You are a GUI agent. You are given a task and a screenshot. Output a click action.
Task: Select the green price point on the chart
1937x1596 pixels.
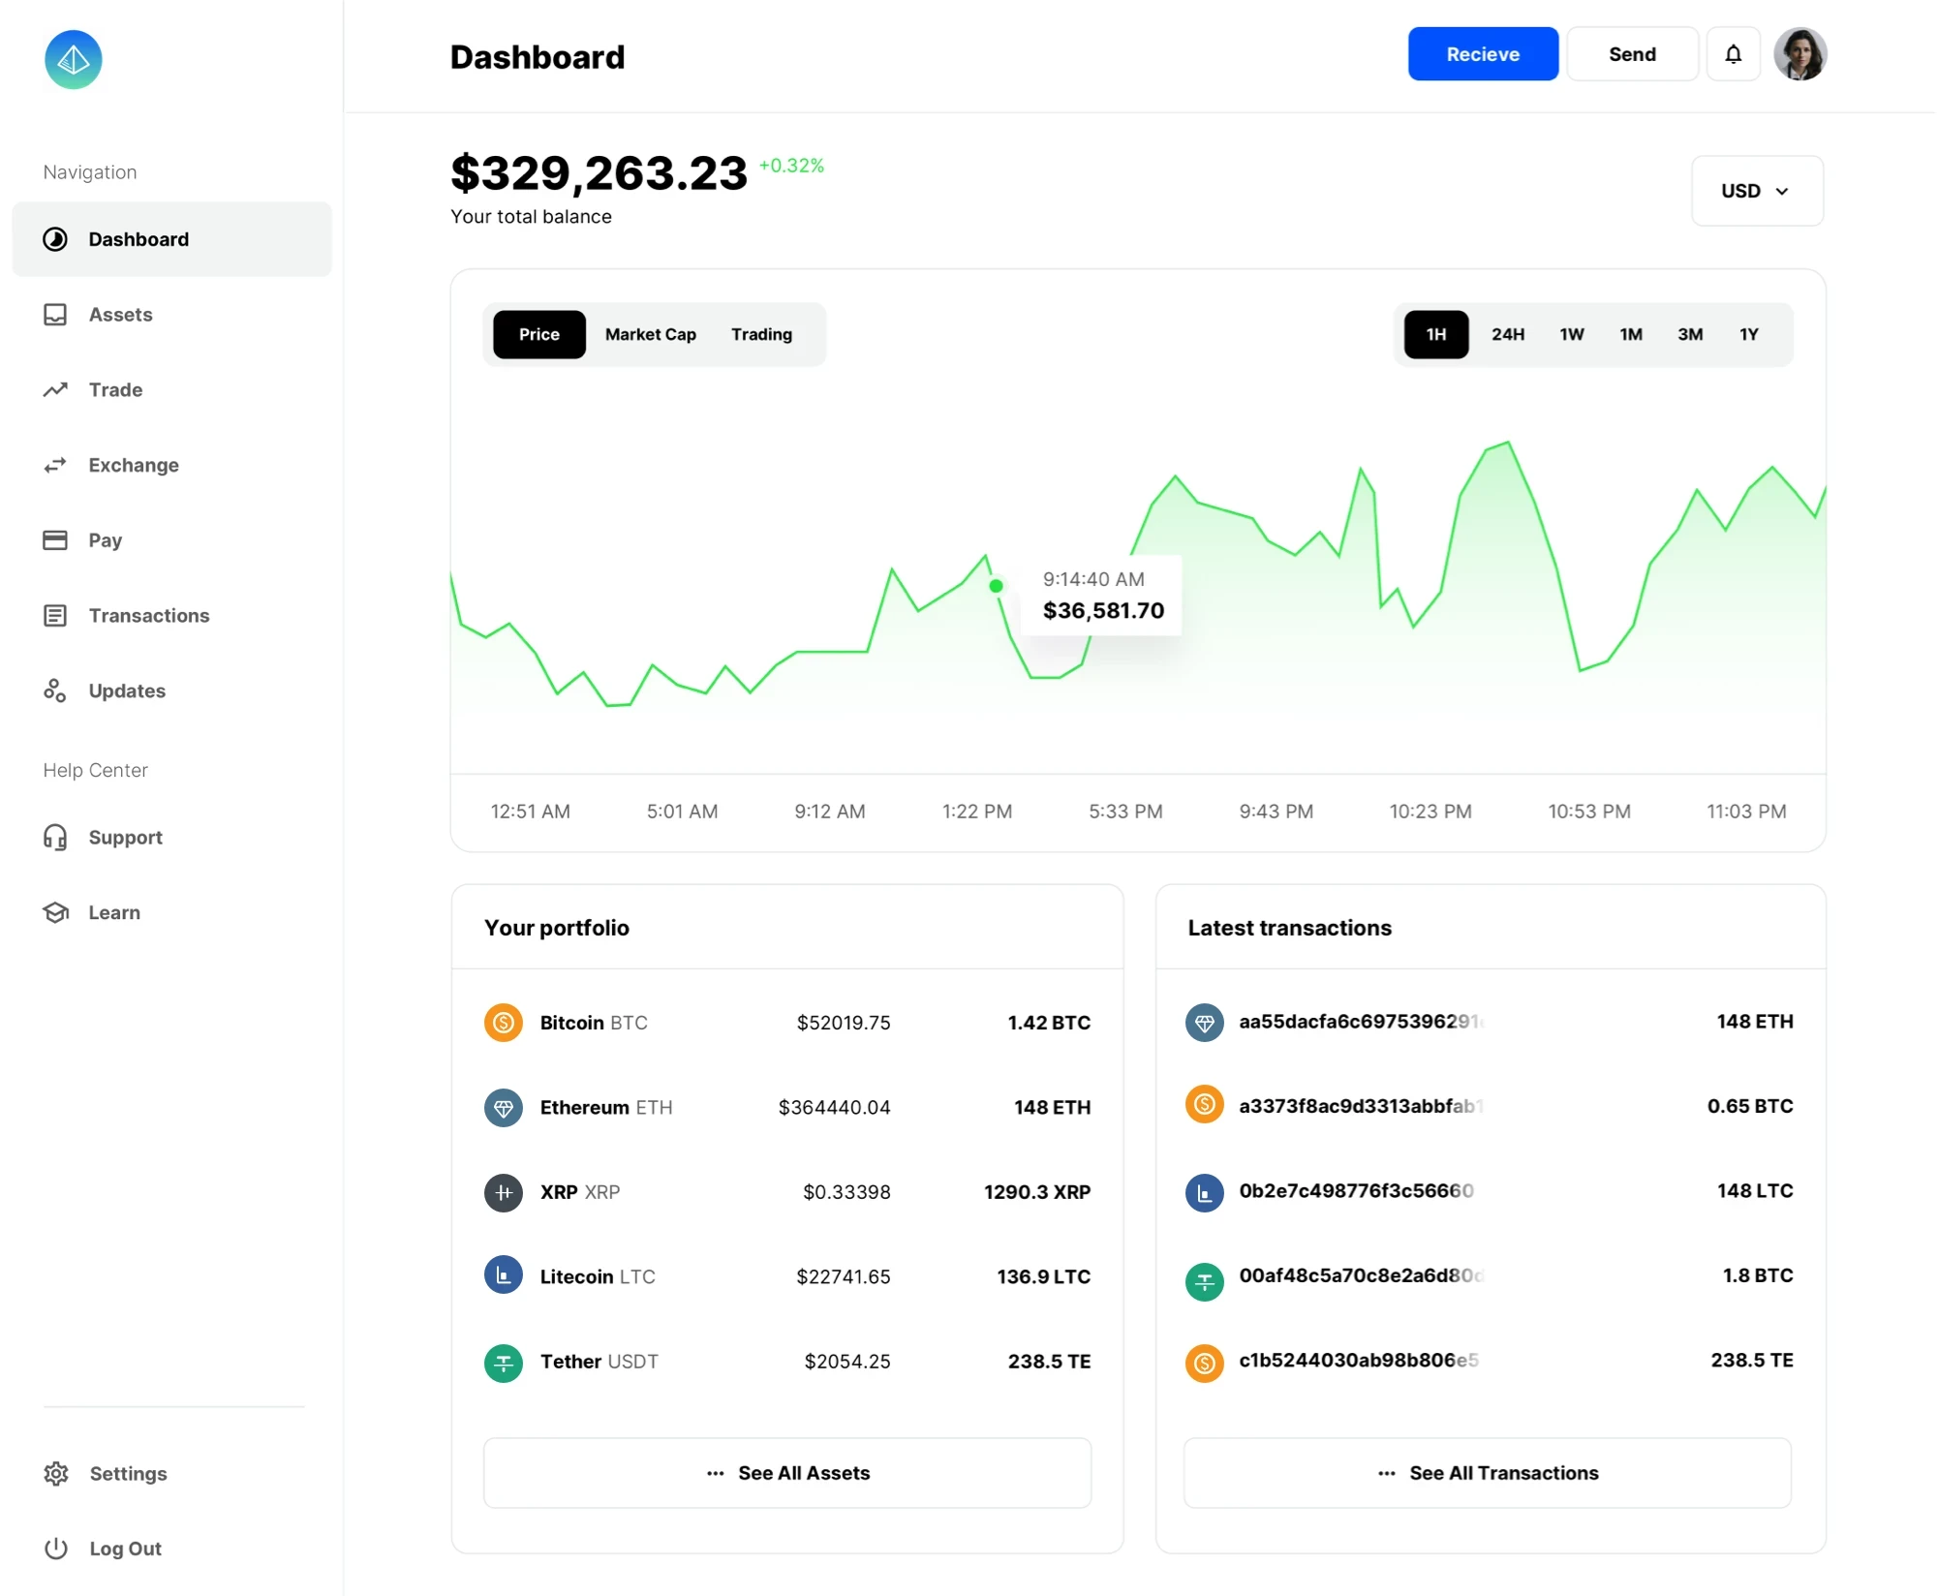(996, 586)
